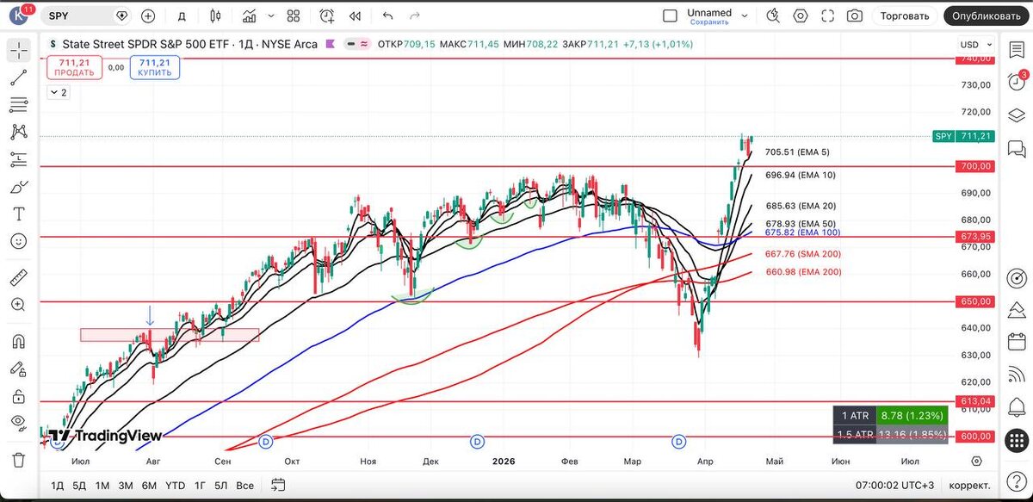Open the target/screener circular icon in sidebar
The width and height of the screenshot is (1033, 502).
click(1017, 278)
